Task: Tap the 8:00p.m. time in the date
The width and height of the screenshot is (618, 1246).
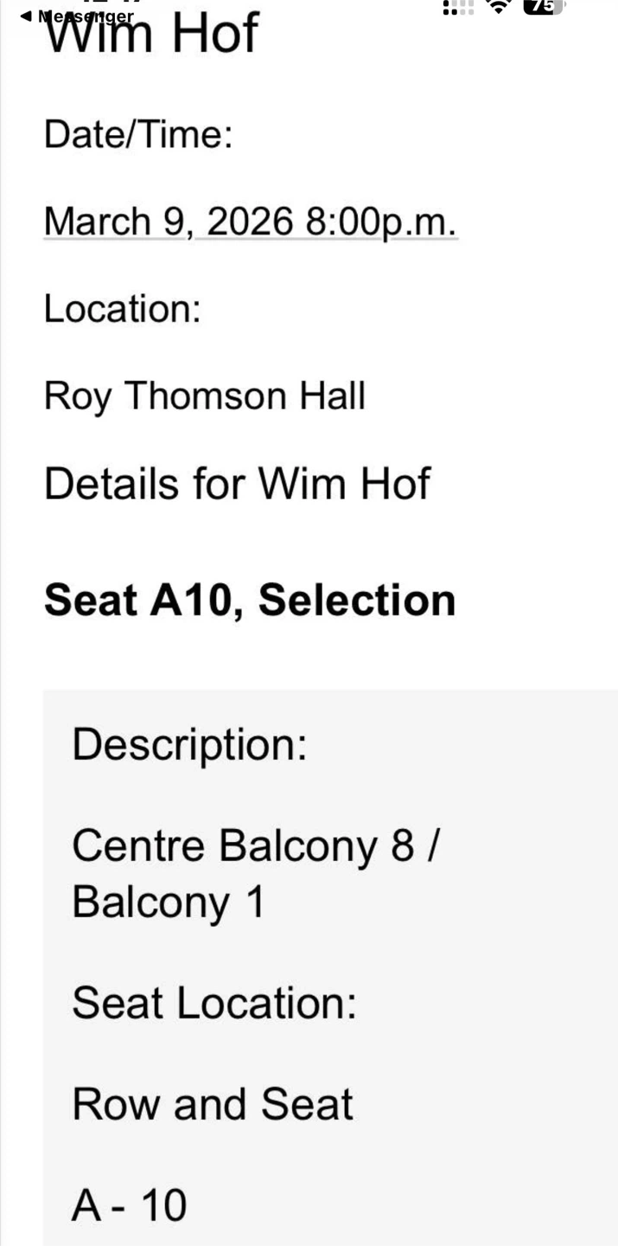Action: coord(379,222)
